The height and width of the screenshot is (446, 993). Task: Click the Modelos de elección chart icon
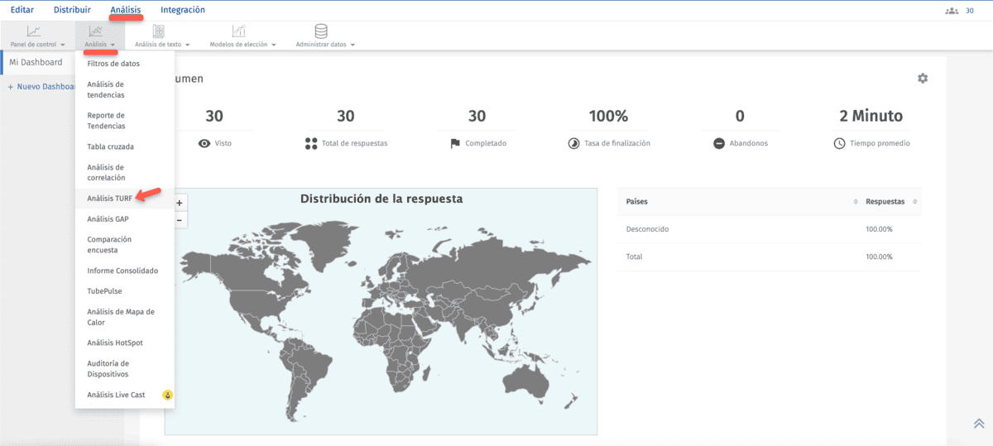click(x=238, y=31)
